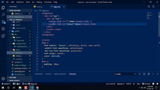Switch to the Output panel tab
The height and width of the screenshot is (90, 160).
pyautogui.click(x=48, y=74)
